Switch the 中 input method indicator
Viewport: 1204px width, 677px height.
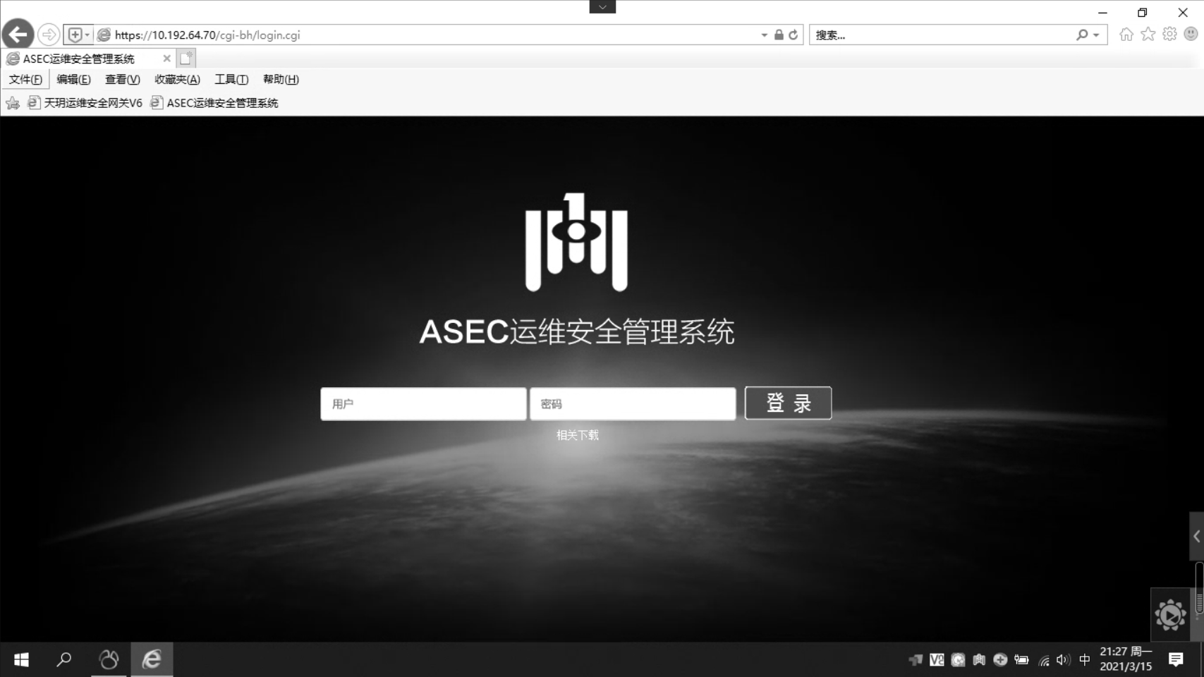1085,660
